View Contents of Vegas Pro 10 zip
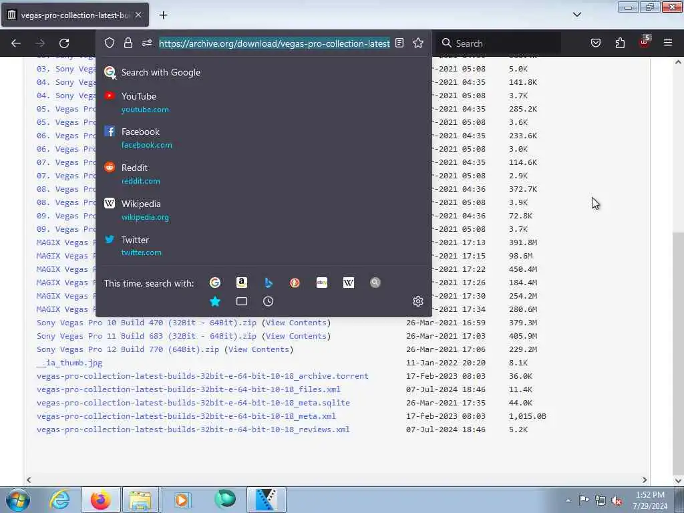The height and width of the screenshot is (513, 684). pos(296,323)
